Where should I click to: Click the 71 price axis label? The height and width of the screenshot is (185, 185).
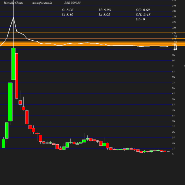pos(174,83)
